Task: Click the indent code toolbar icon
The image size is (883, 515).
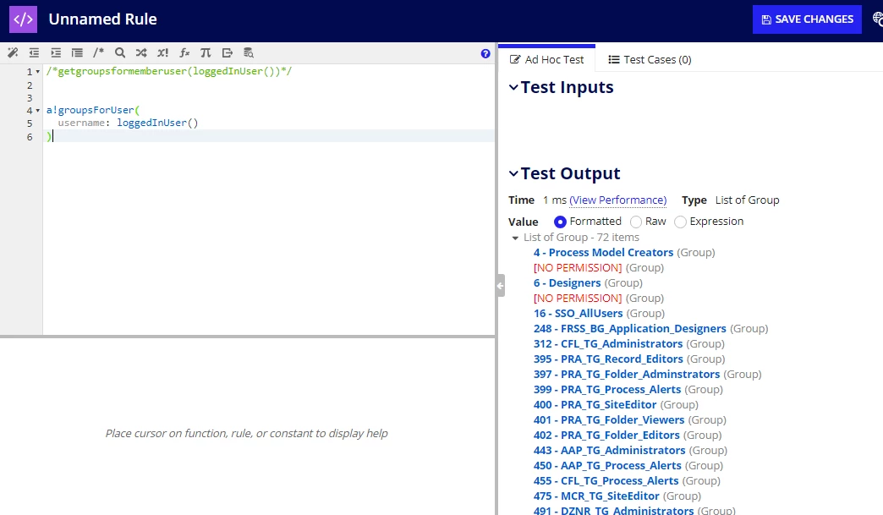Action: pyautogui.click(x=56, y=53)
